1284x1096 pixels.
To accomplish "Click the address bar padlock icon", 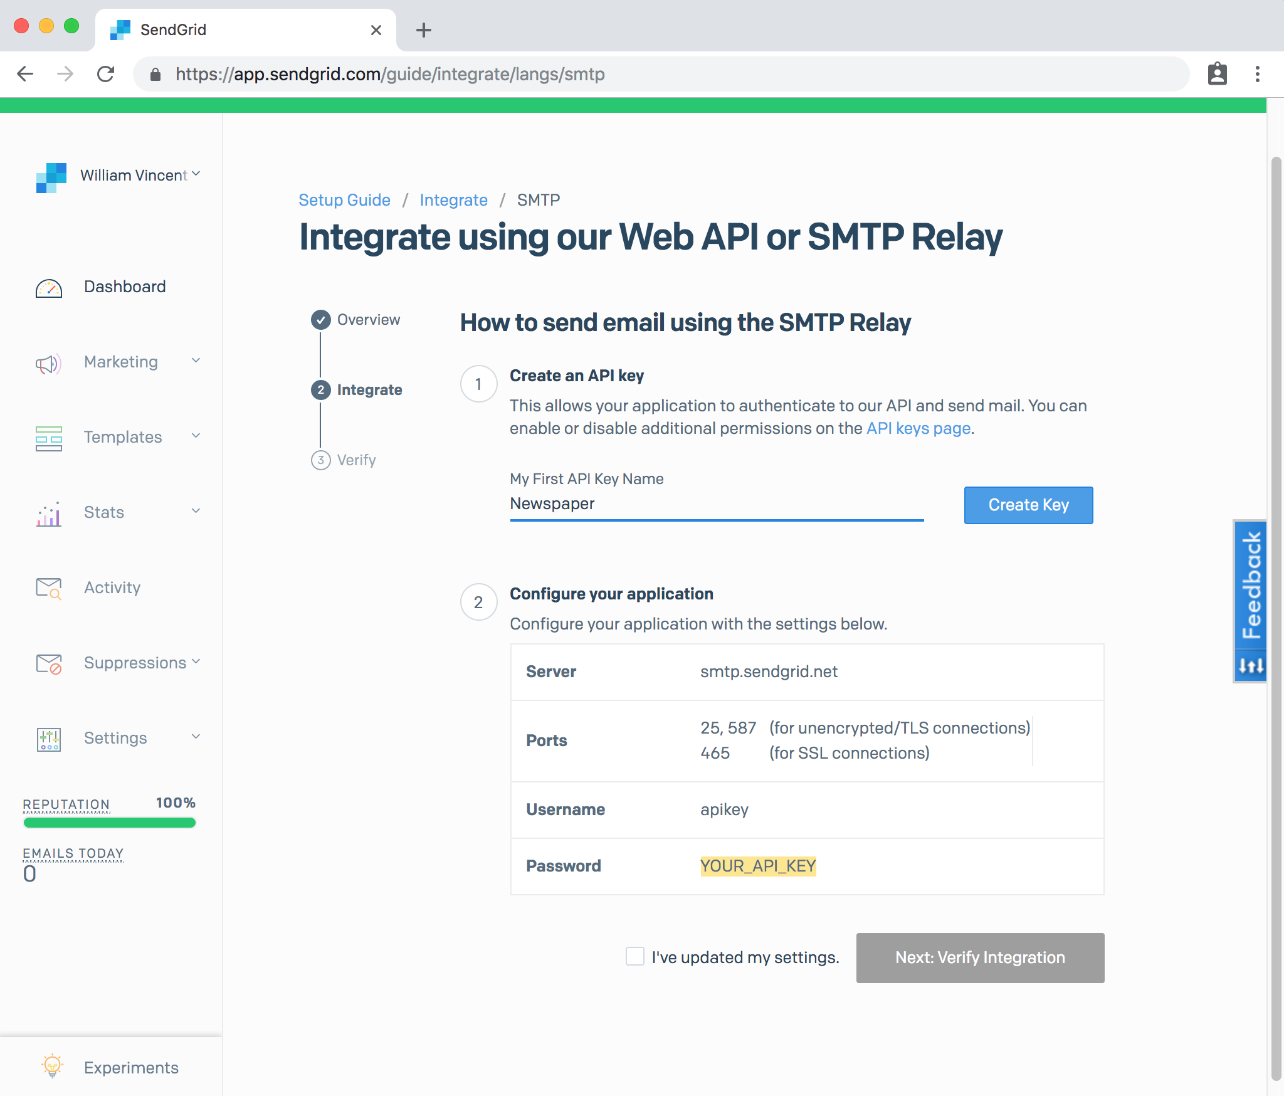I will pos(155,74).
